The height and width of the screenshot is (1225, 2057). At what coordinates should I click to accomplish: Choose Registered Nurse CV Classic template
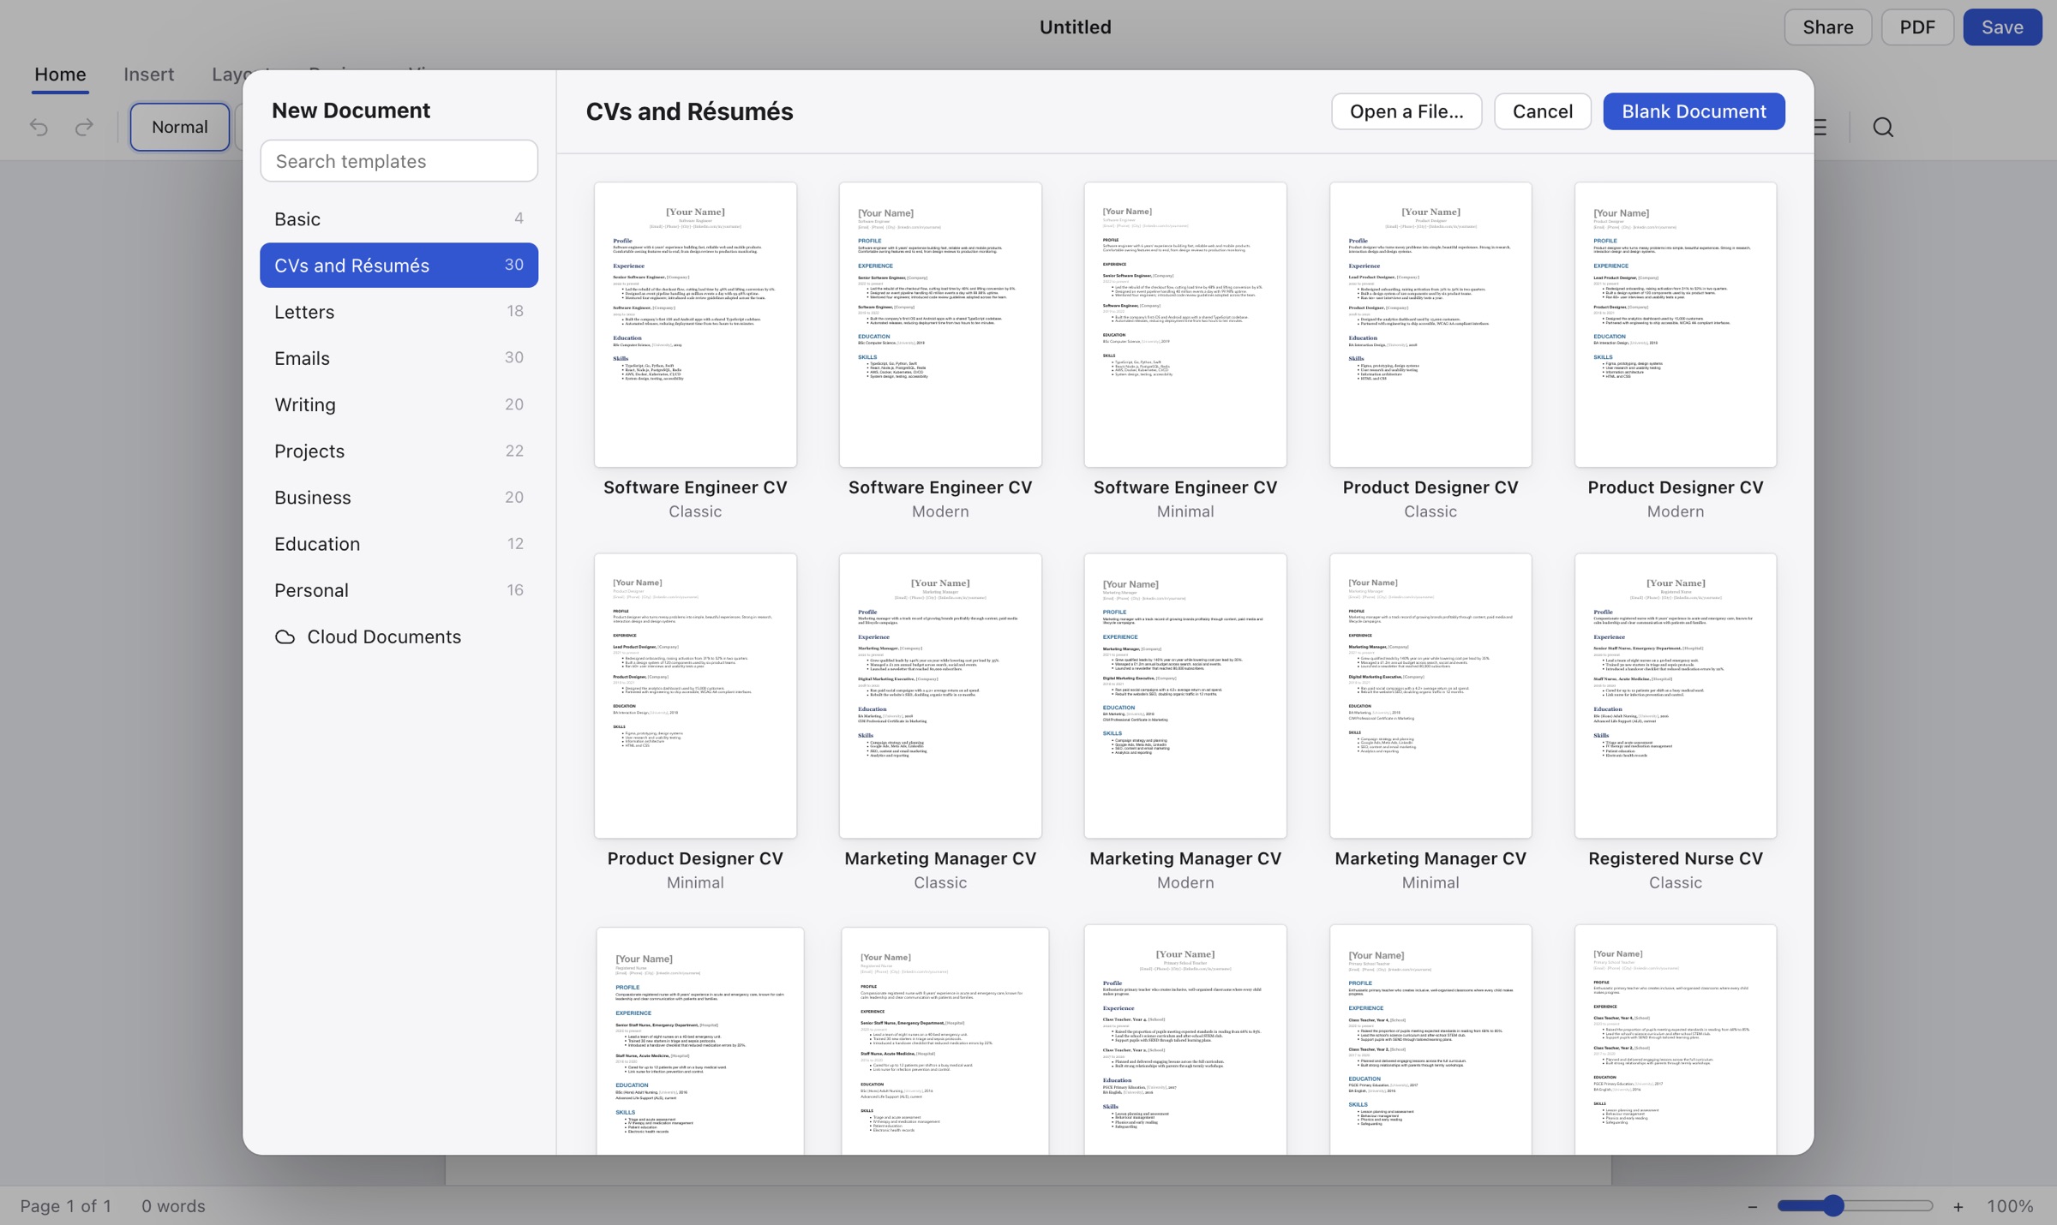(x=1676, y=722)
